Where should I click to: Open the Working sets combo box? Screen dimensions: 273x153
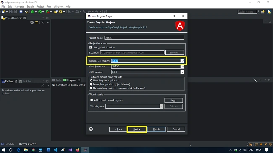pyautogui.click(x=134, y=106)
